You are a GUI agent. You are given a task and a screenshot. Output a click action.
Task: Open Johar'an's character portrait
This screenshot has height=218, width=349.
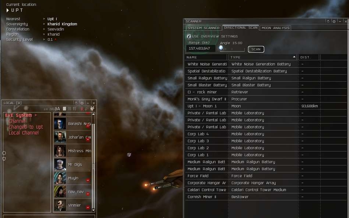click(x=60, y=137)
